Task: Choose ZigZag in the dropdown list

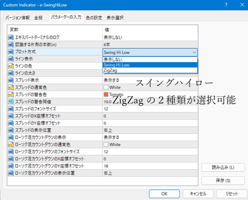Action: click(150, 70)
